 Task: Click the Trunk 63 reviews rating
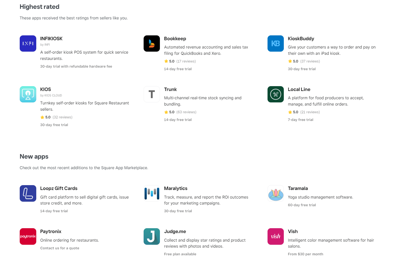tap(180, 112)
